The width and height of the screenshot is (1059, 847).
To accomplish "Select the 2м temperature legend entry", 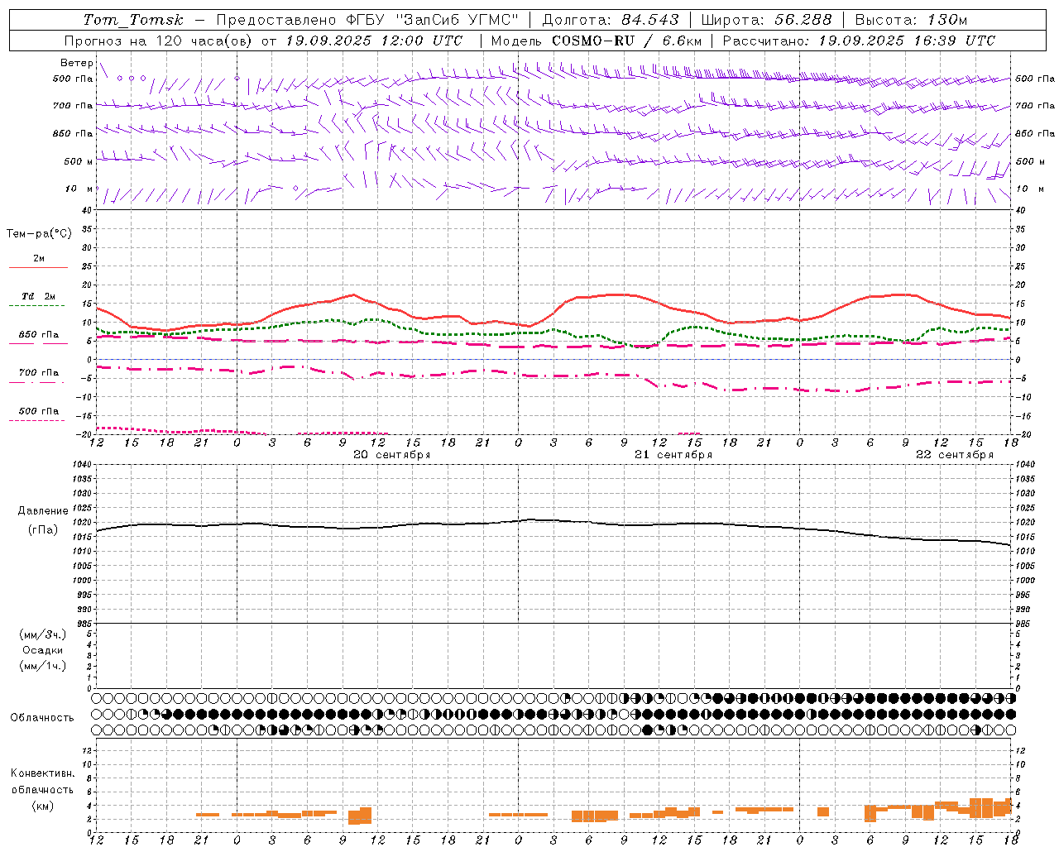I will pyautogui.click(x=39, y=258).
